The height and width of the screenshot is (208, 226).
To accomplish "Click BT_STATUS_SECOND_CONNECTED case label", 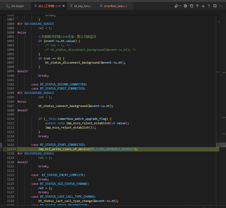I will click(63, 84).
